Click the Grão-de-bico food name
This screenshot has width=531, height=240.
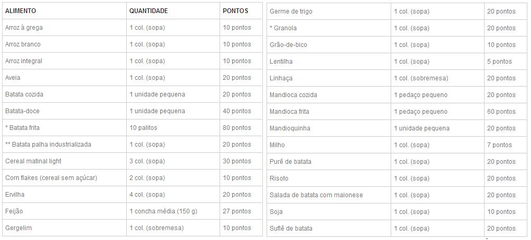(288, 45)
